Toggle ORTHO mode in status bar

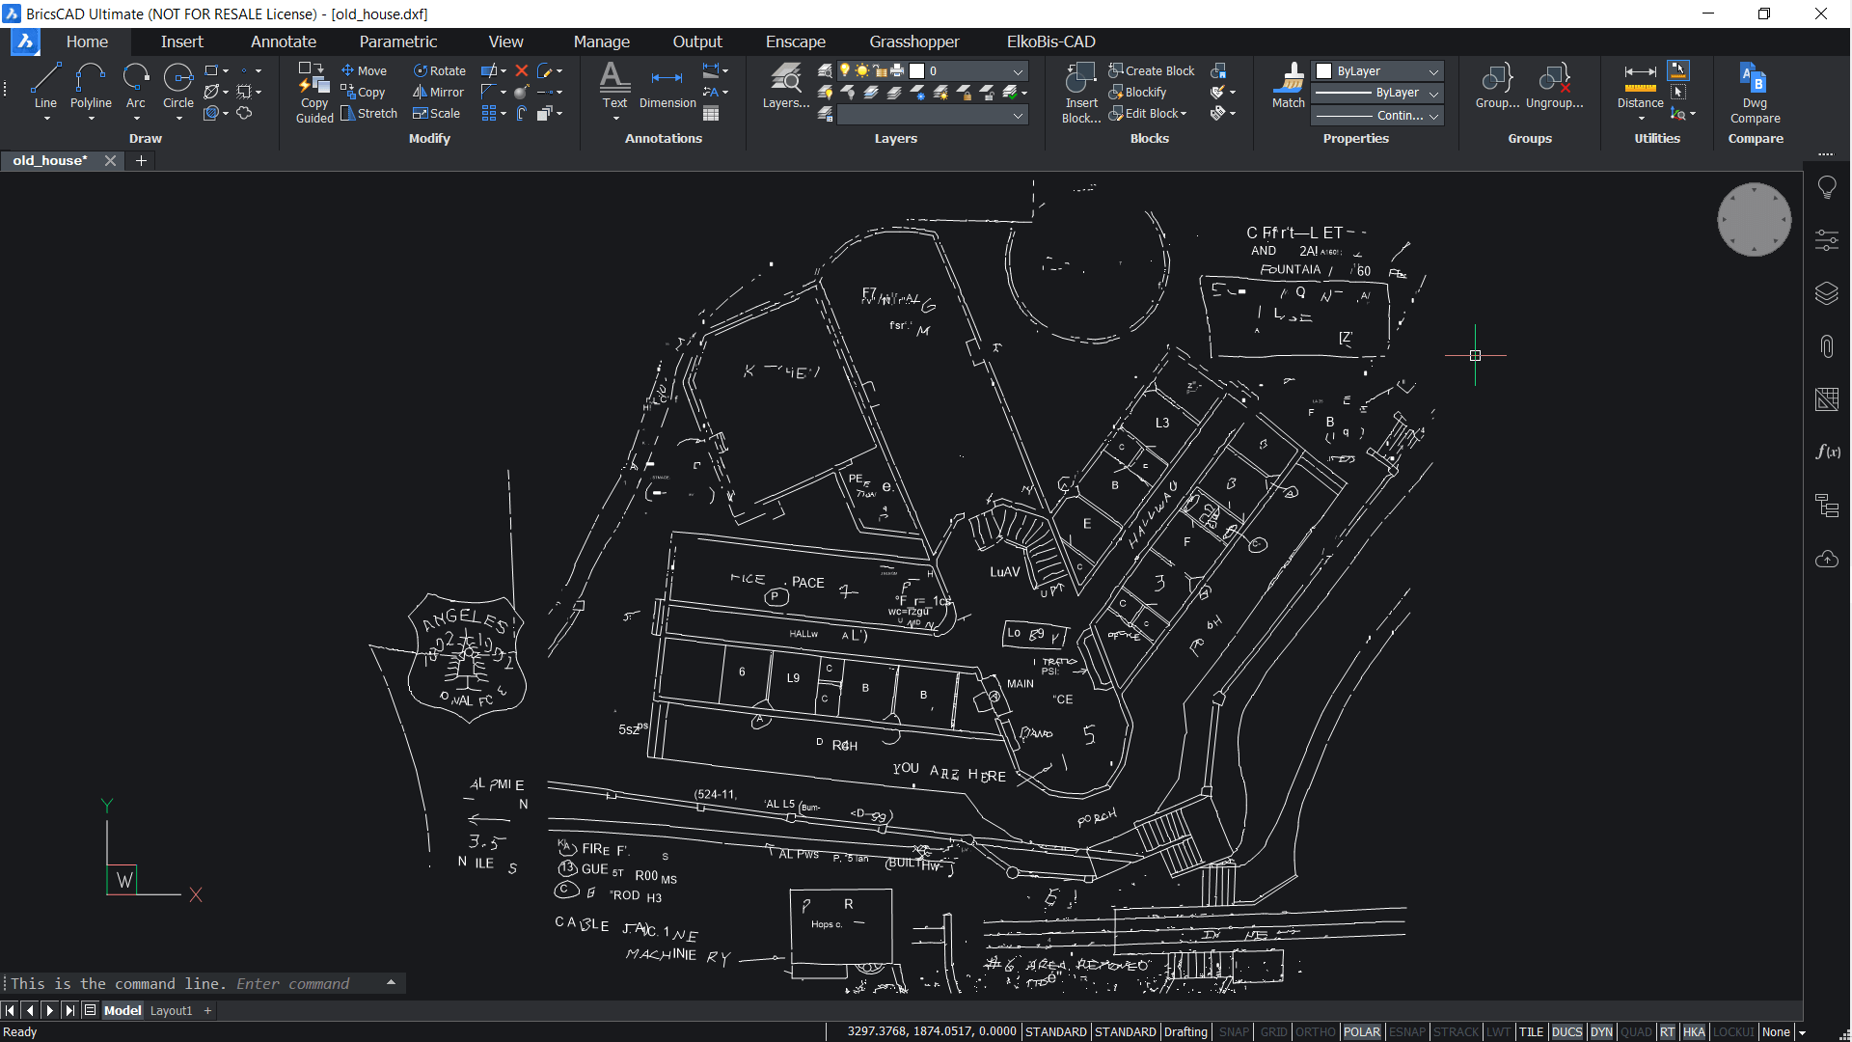[x=1315, y=1031]
